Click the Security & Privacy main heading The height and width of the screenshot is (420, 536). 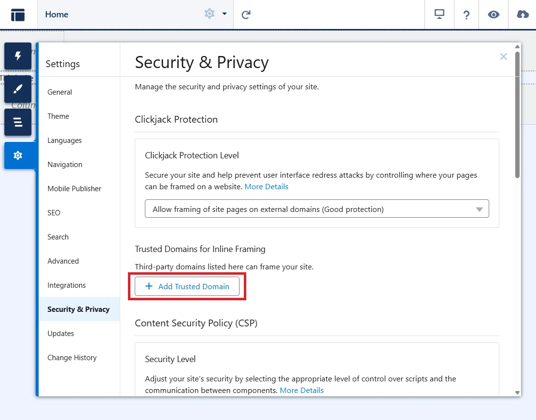point(202,63)
